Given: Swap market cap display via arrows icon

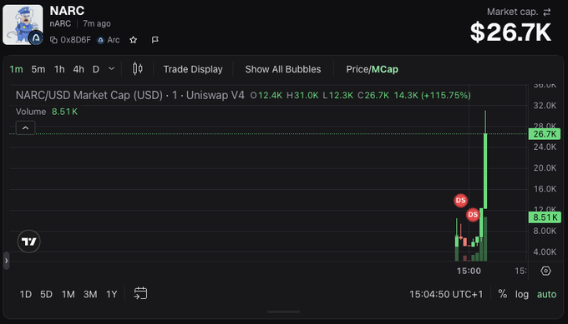Looking at the screenshot, I should click(547, 12).
